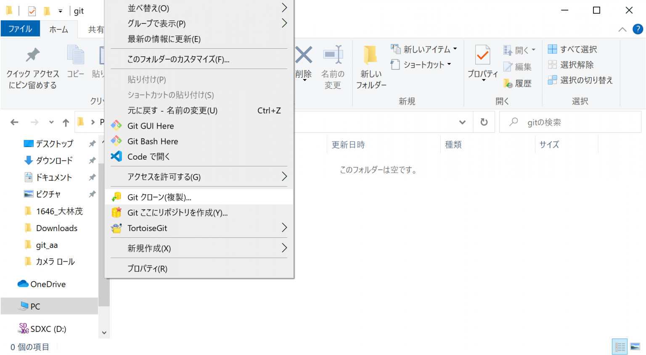Image resolution: width=646 pixels, height=355 pixels.
Task: Open the ホーム ribbon tab
Action: [x=58, y=29]
